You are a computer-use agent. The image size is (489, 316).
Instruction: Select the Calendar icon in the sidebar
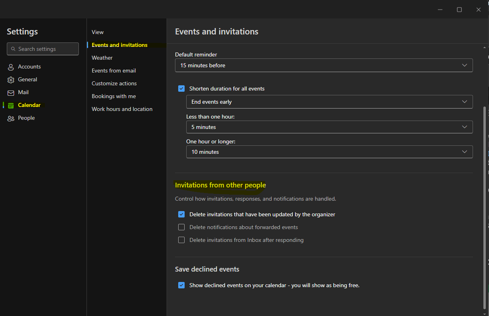point(10,105)
